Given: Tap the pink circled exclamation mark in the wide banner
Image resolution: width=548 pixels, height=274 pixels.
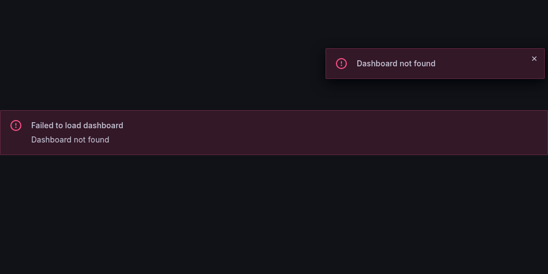Looking at the screenshot, I should click(16, 125).
